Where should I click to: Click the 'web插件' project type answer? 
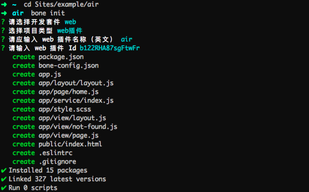(69, 30)
